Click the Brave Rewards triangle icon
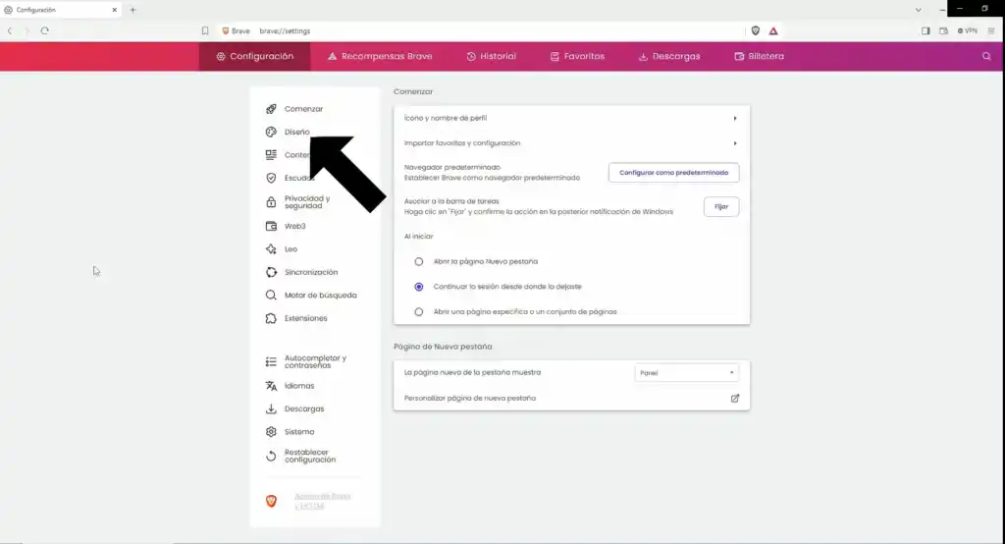The height and width of the screenshot is (544, 1005). click(773, 30)
